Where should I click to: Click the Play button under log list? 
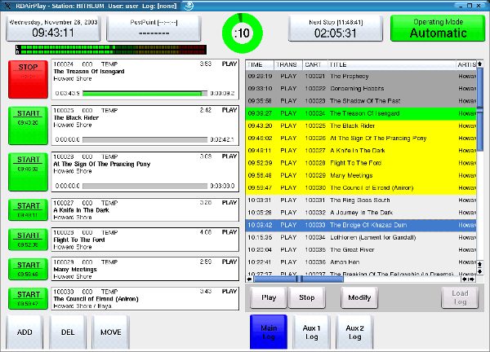[269, 297]
